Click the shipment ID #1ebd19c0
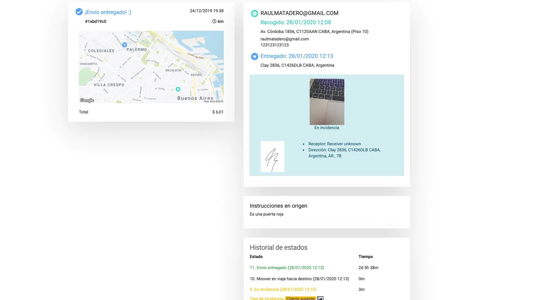Screen dimensions: 533x300 96,21
